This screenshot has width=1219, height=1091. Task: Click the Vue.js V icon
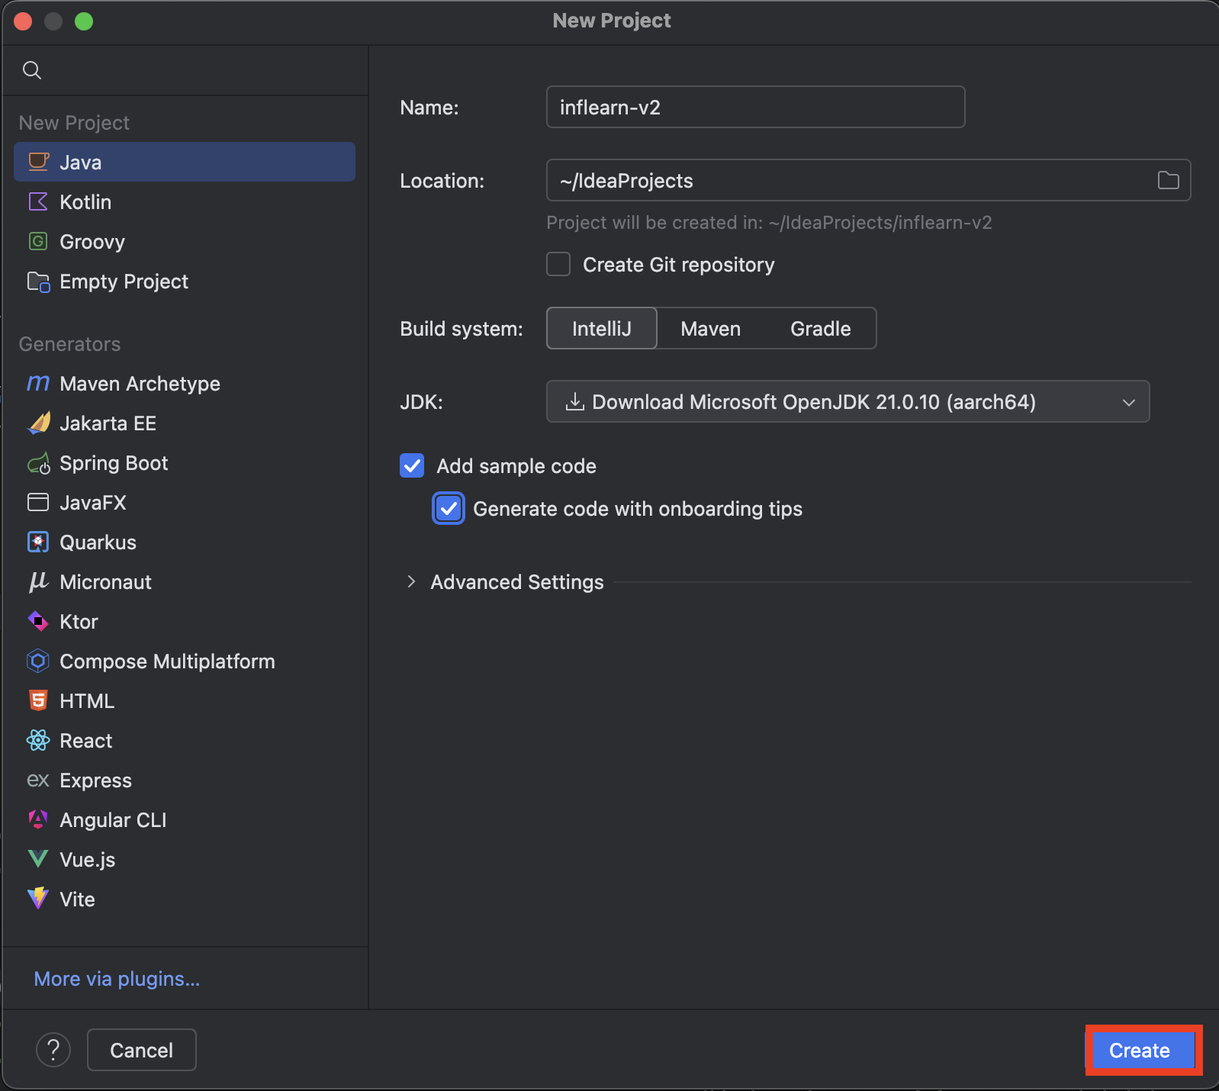(38, 859)
